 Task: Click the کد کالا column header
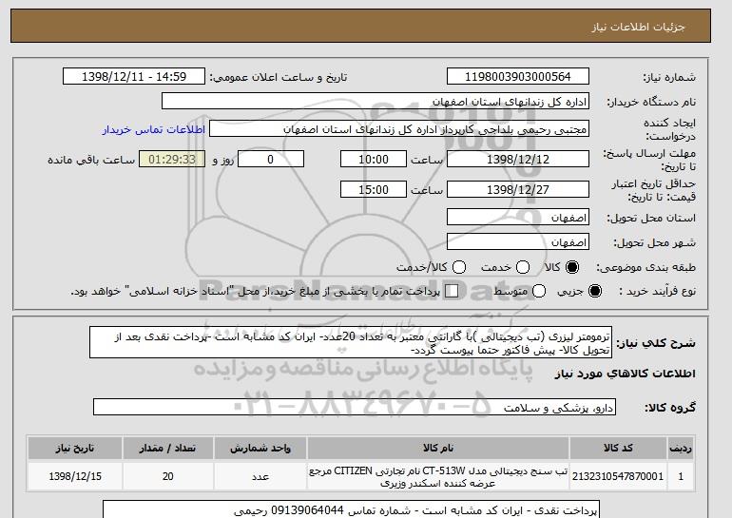point(618,448)
